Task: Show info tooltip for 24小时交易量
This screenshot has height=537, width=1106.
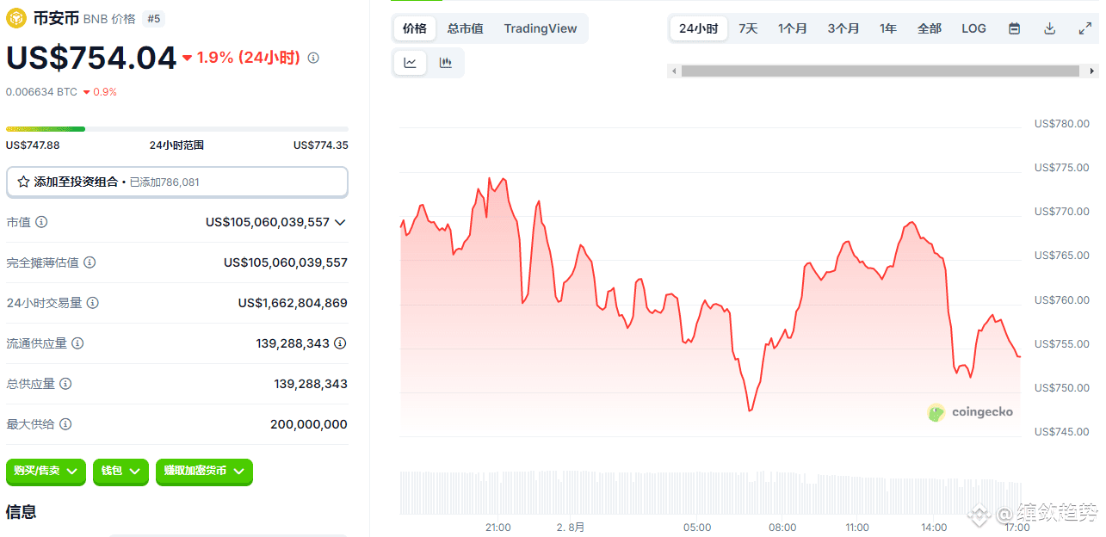Action: click(93, 303)
